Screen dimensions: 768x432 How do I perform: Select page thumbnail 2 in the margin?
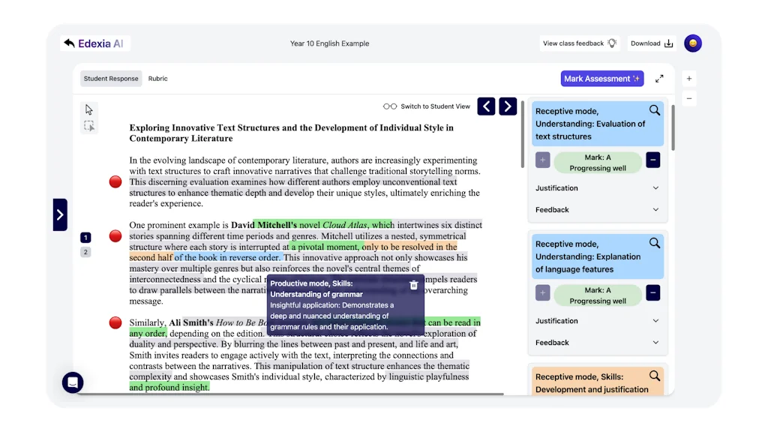[85, 252]
